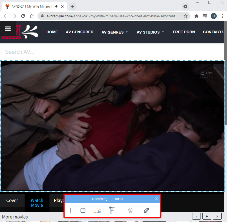Stop the screen recording

tap(83, 210)
